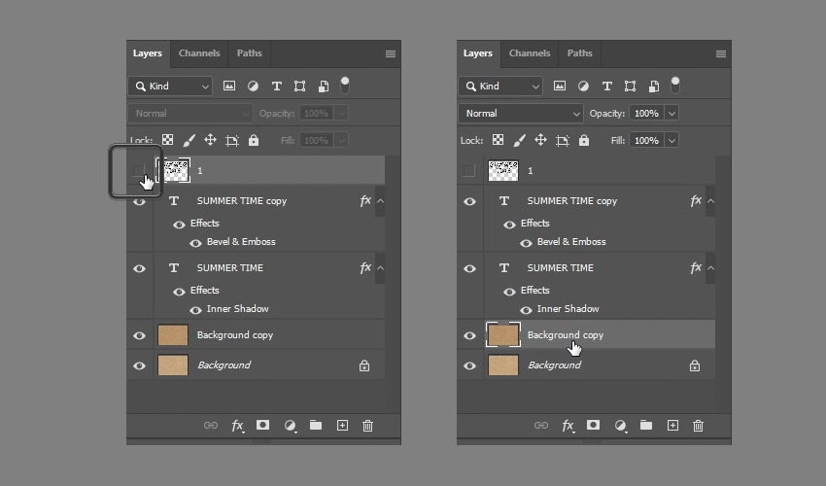Lock transparent pixels in right panel

(x=498, y=140)
